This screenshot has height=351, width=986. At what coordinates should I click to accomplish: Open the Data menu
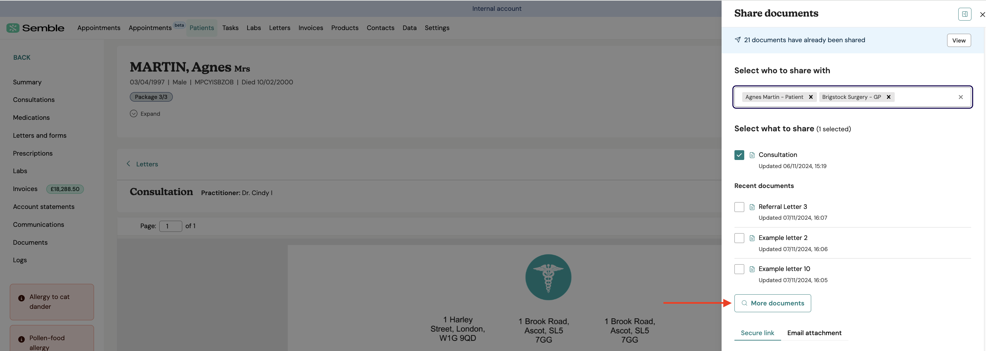pyautogui.click(x=409, y=28)
